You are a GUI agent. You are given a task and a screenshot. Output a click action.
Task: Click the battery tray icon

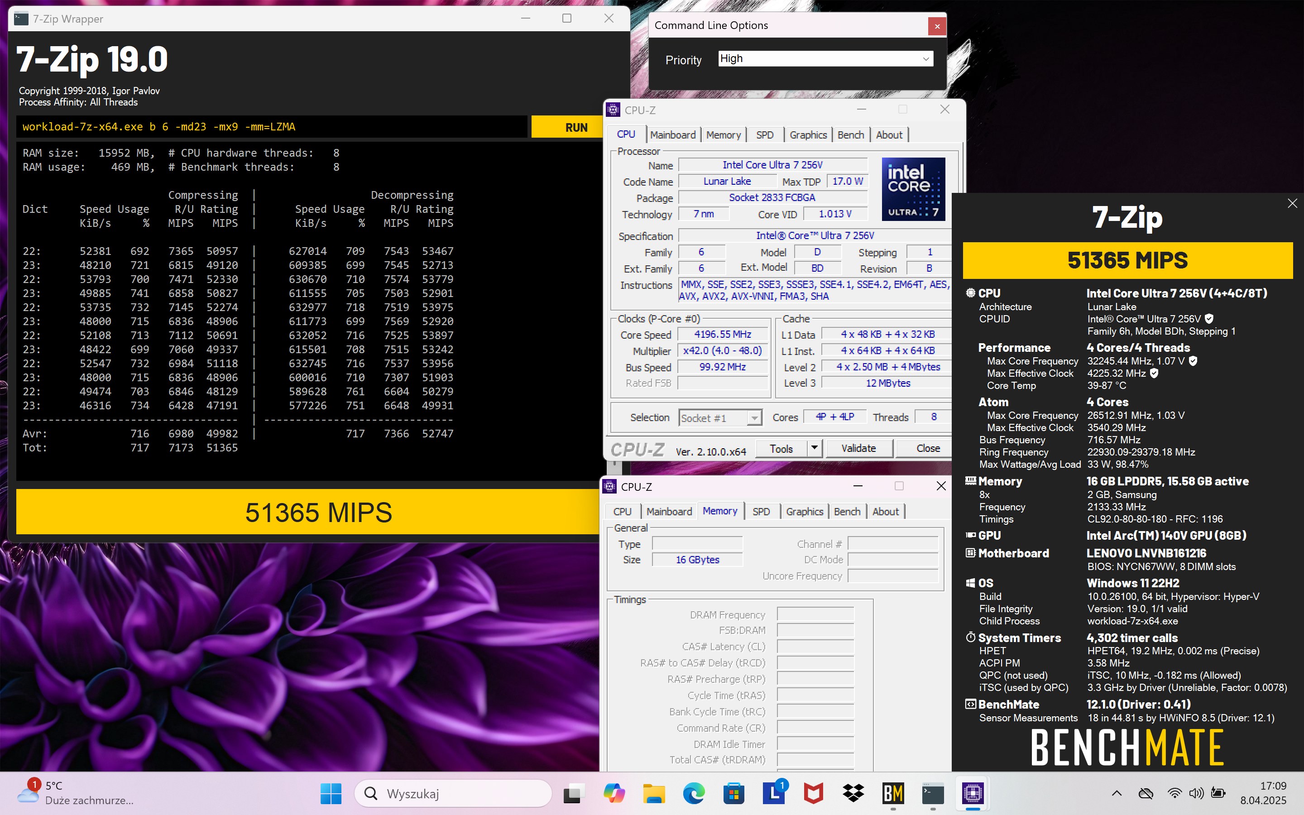point(1218,793)
